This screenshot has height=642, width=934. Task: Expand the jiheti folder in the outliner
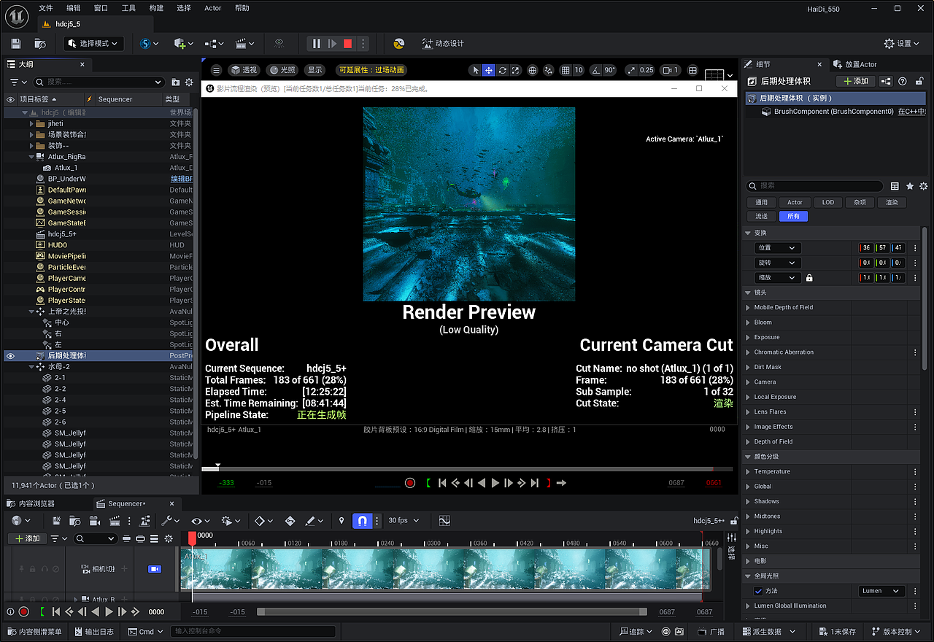(x=32, y=124)
